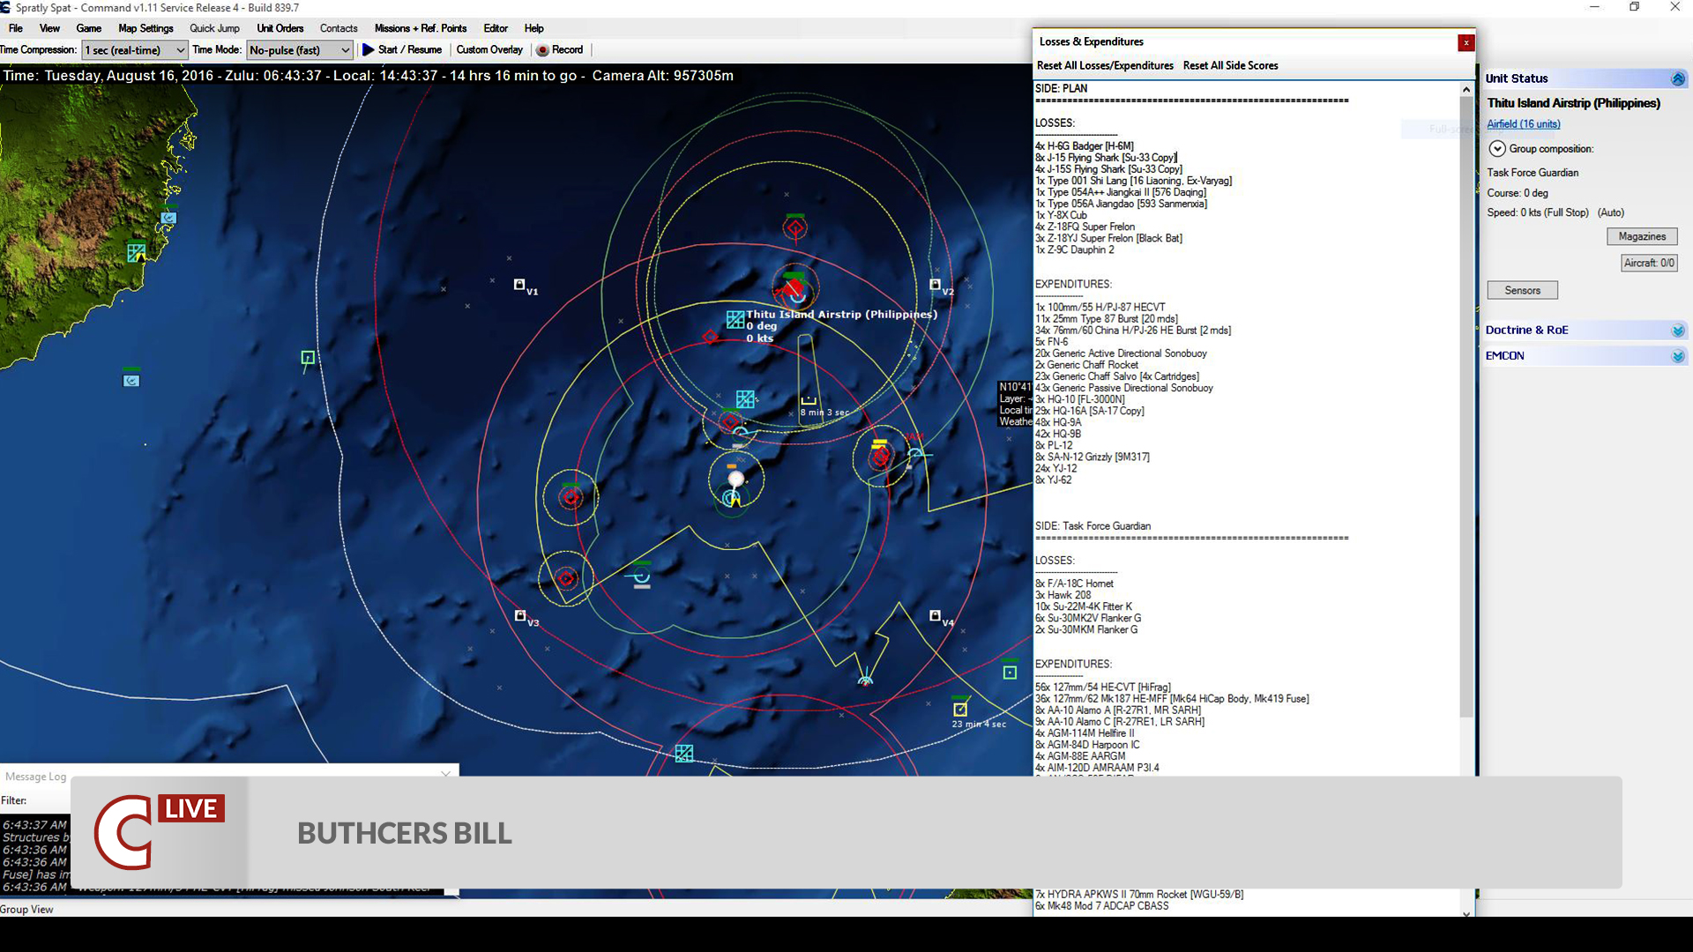1693x952 pixels.
Task: Click the Sensors button
Action: (1522, 290)
